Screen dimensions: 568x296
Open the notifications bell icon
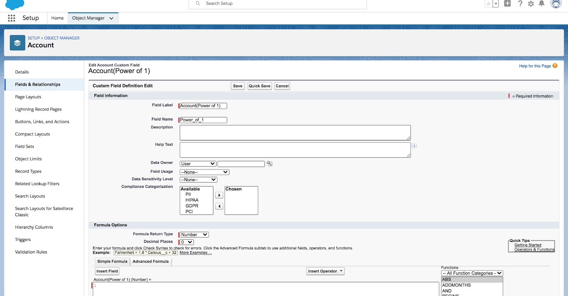[x=542, y=4]
